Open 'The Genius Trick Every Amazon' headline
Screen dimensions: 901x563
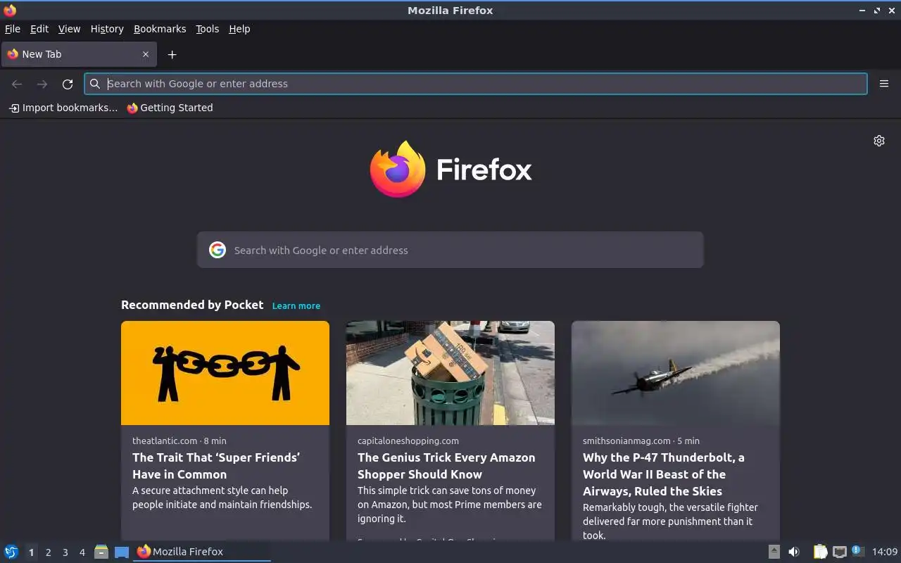click(446, 466)
